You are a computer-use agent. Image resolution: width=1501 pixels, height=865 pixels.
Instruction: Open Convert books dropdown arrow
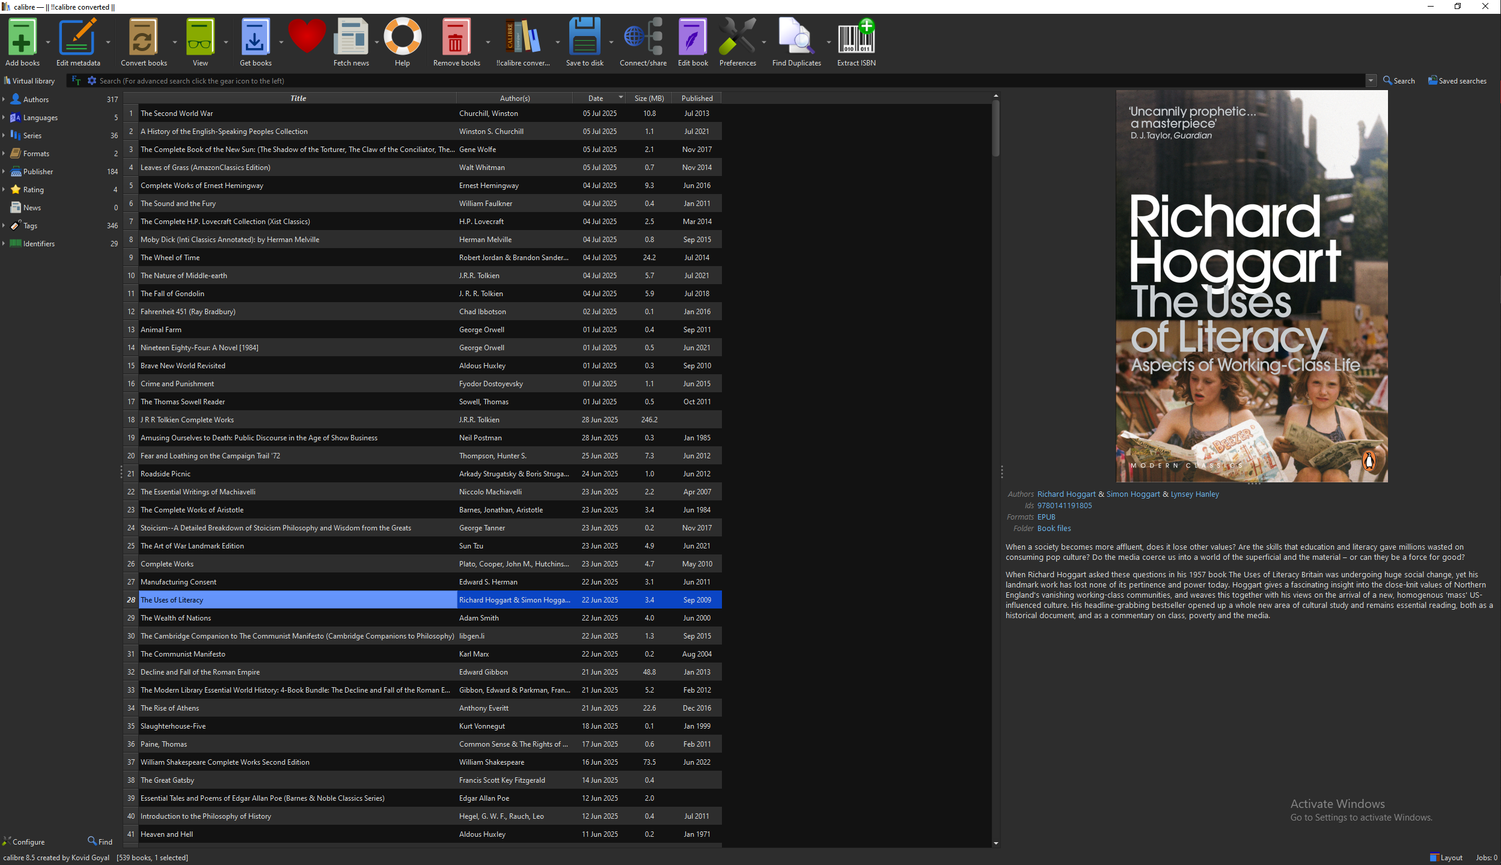pyautogui.click(x=175, y=42)
